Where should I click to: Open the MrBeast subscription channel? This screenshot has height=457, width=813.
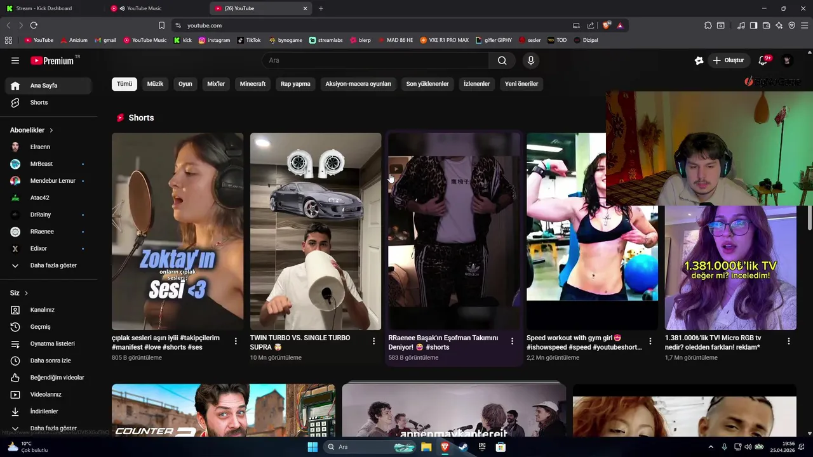click(48, 164)
